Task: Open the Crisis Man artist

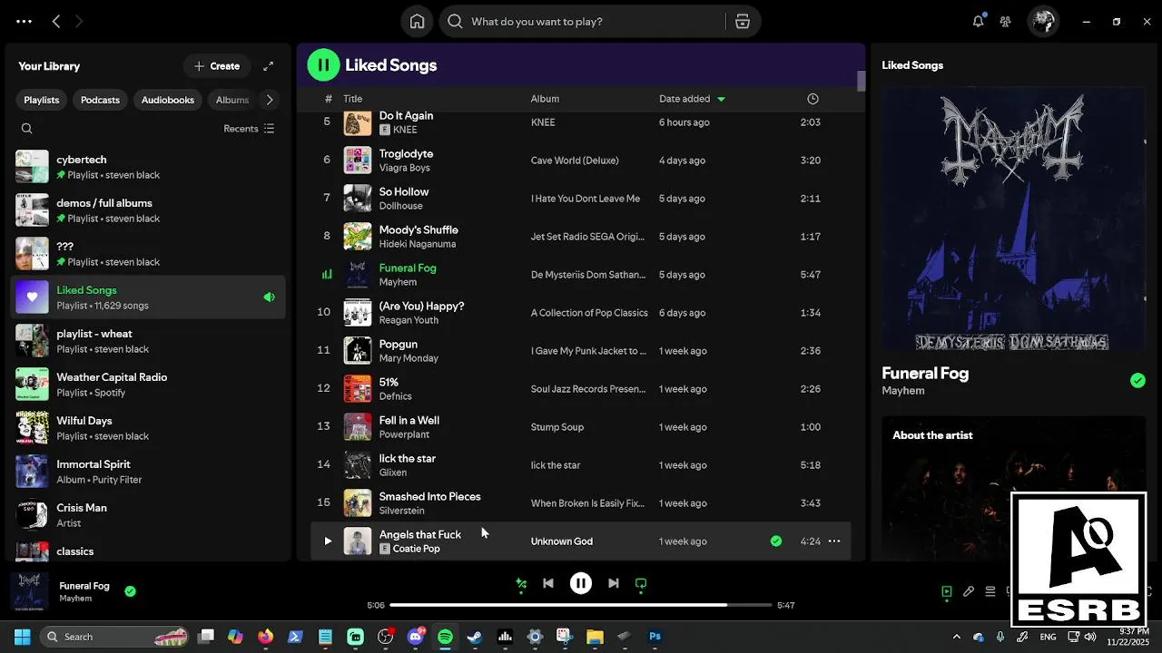Action: tap(148, 515)
